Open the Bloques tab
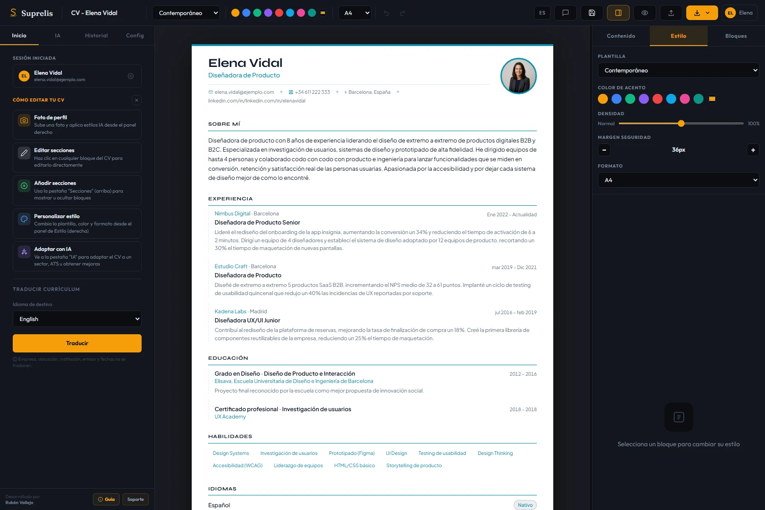 pos(736,36)
